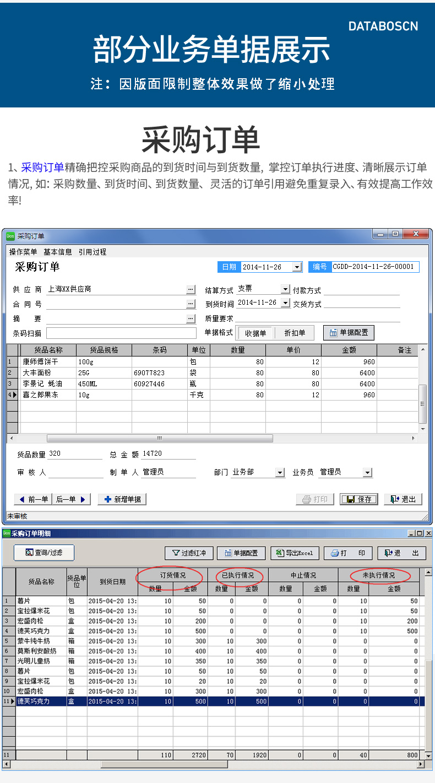435x783 pixels.
Task: Open the 基本信息 menu
Action: [x=58, y=252]
